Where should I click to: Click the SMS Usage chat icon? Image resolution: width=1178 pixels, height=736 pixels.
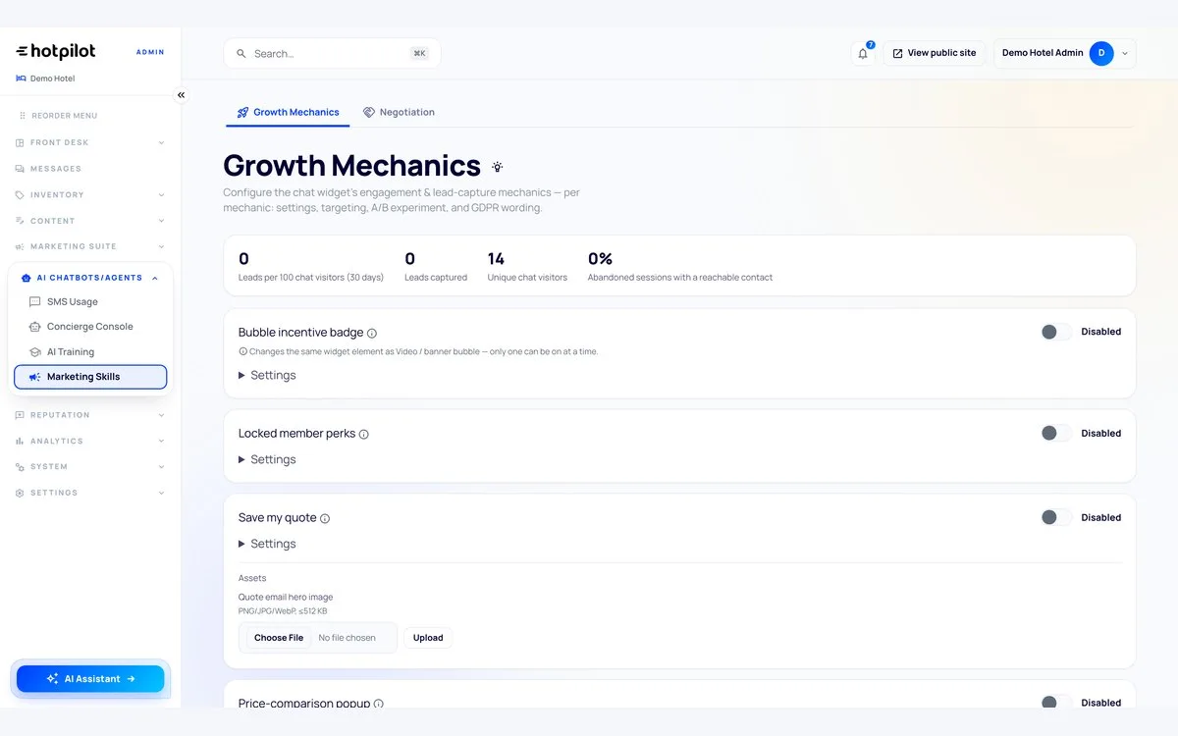35,302
